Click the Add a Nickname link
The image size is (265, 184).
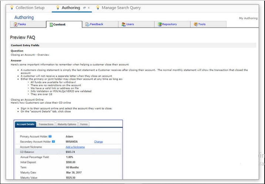(75, 147)
